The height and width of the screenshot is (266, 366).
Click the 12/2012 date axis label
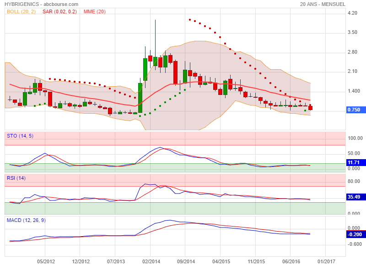pos(81,261)
